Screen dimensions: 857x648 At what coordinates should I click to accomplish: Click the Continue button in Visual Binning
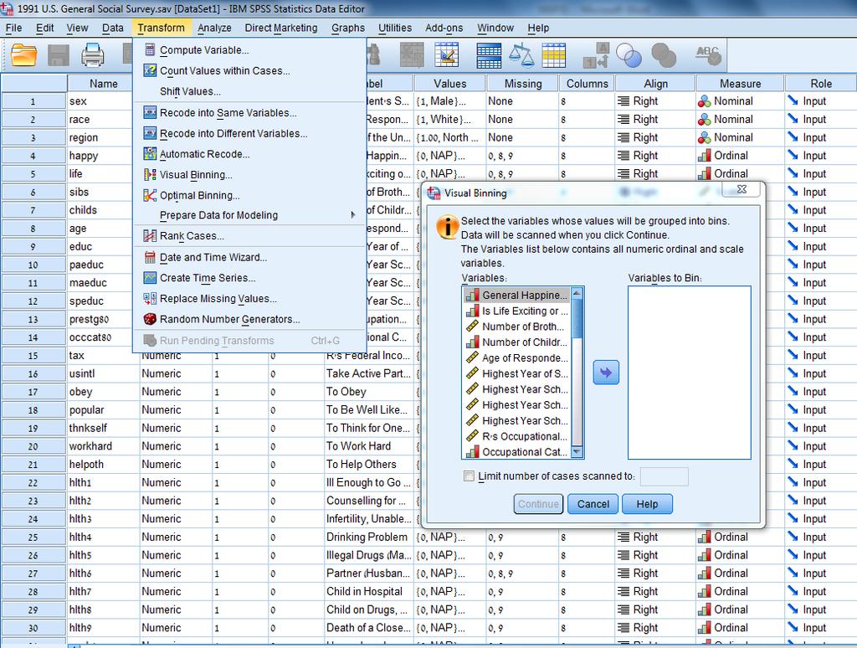click(538, 504)
